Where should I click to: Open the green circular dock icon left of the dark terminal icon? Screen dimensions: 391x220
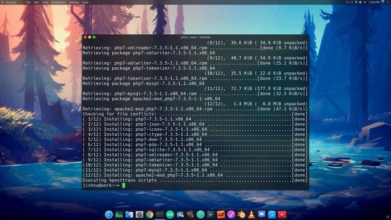200,215
